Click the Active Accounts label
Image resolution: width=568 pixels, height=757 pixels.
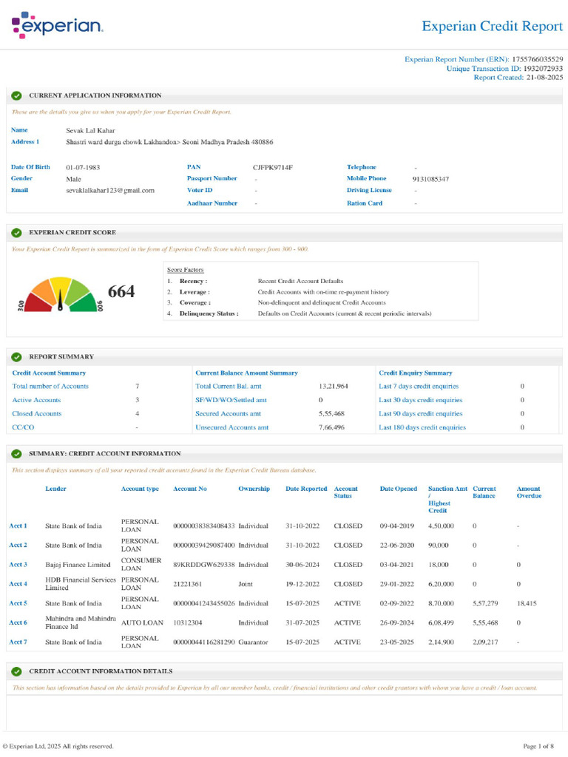[x=36, y=400]
